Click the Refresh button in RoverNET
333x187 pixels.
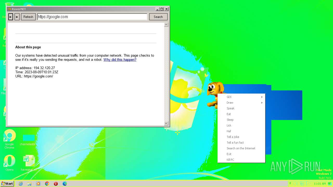[x=28, y=17]
